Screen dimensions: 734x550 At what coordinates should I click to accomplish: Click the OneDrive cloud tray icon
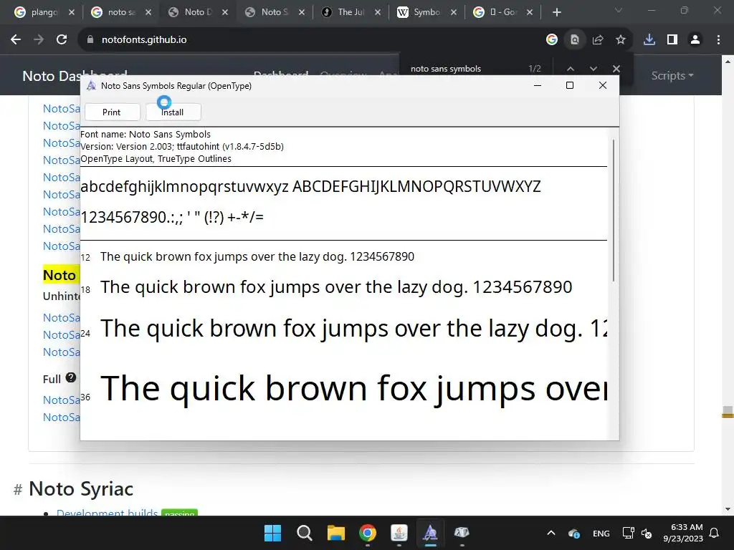574,534
